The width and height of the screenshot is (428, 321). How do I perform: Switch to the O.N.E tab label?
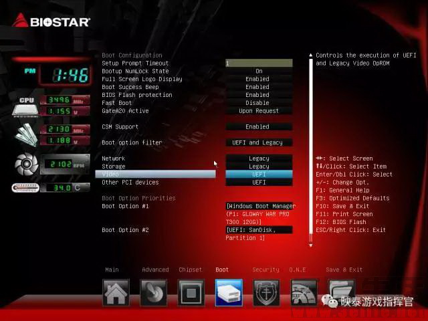click(297, 270)
